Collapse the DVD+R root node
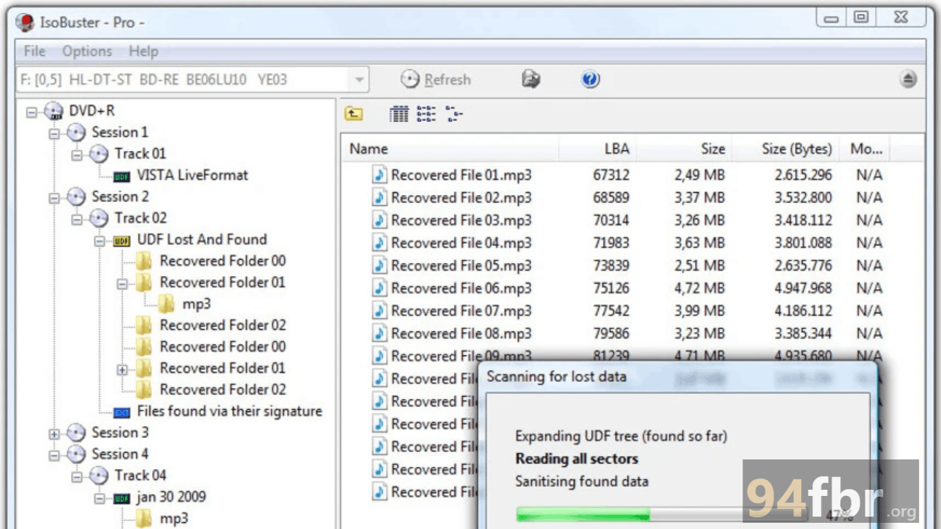 click(32, 112)
